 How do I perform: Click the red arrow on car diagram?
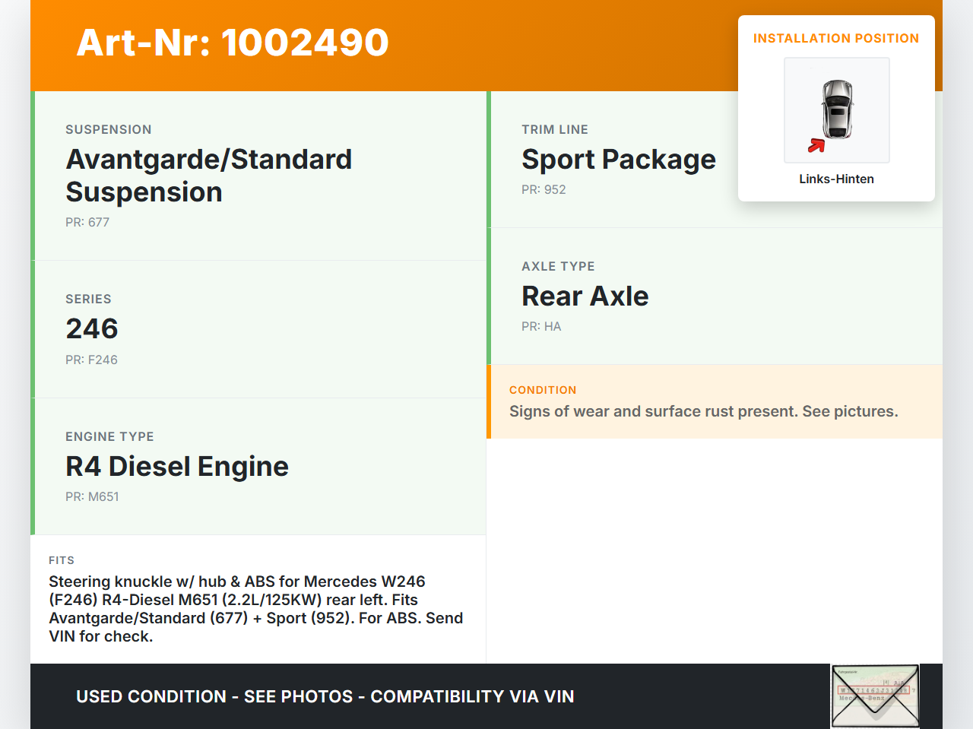(816, 145)
